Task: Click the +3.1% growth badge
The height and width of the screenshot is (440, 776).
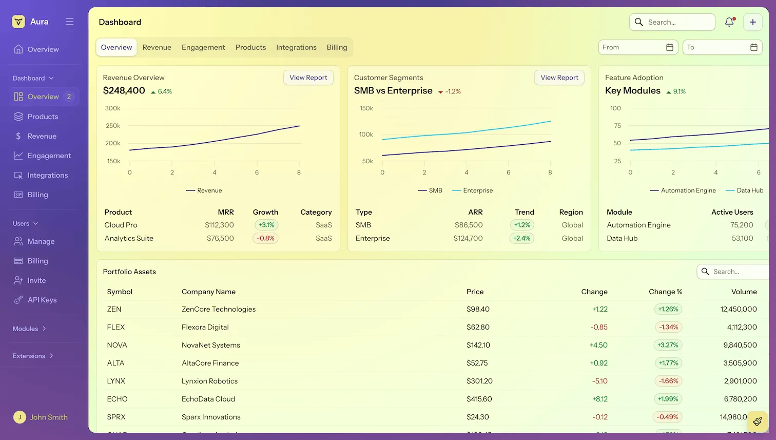Action: coord(266,225)
